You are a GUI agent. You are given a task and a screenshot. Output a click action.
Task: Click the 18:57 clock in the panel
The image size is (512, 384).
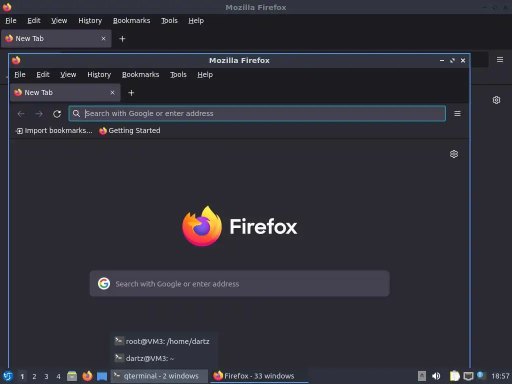click(x=500, y=376)
